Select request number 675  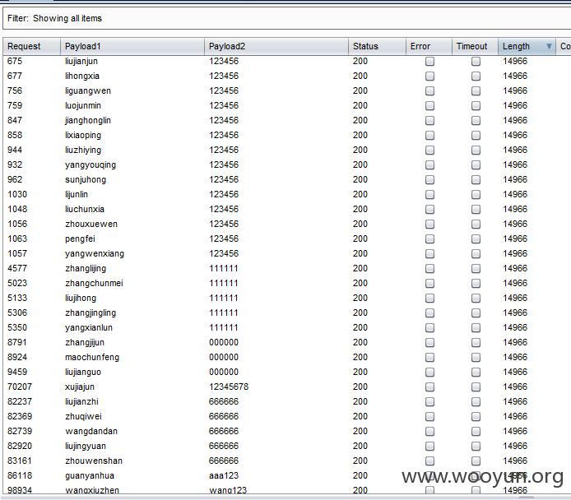click(x=15, y=61)
